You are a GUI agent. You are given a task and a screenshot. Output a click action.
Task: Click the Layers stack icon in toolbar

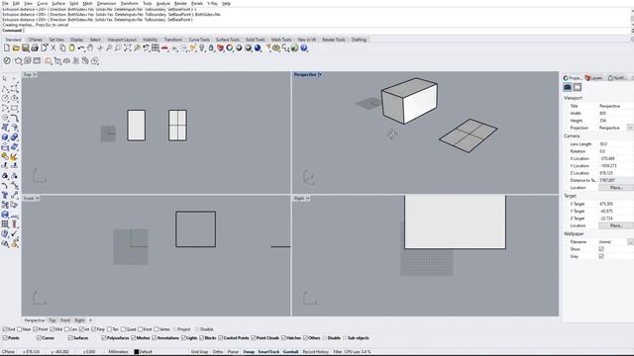coord(220,48)
